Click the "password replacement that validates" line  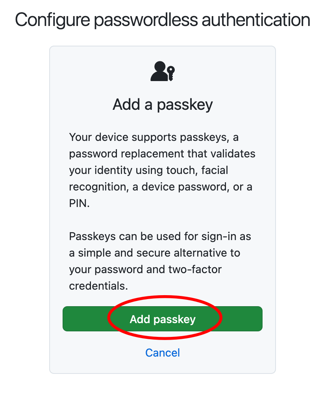pyautogui.click(x=162, y=153)
